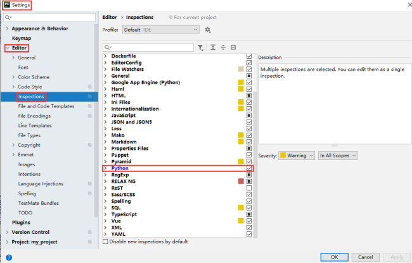
Task: Select Plugins in settings sidebar
Action: pos(21,223)
